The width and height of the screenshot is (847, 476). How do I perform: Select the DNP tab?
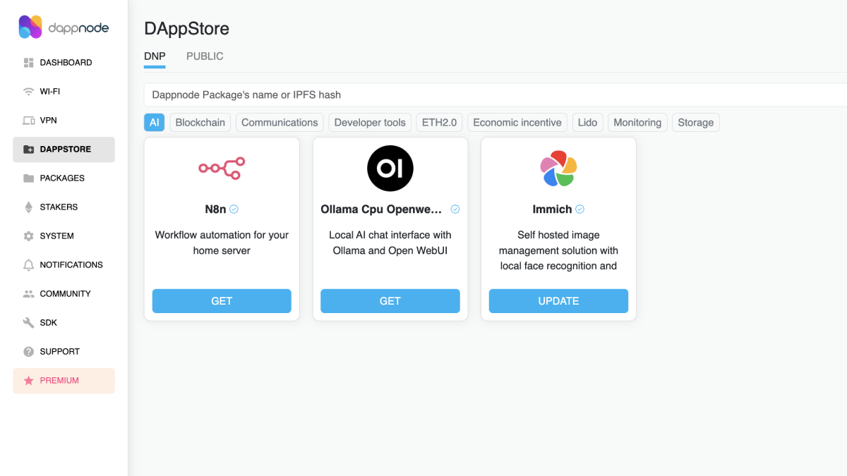pos(155,56)
